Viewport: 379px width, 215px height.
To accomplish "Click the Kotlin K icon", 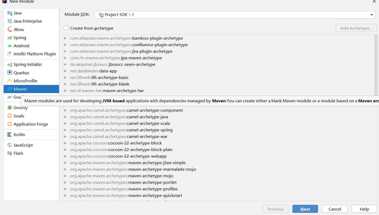I will (x=10, y=135).
